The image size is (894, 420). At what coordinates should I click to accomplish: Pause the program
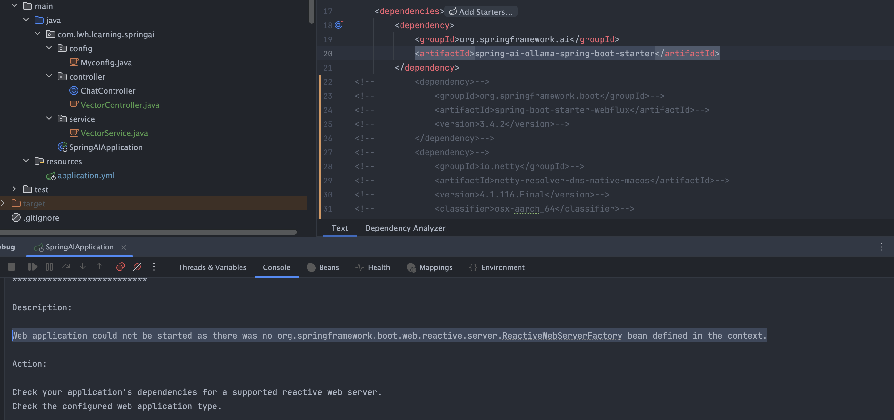(49, 267)
